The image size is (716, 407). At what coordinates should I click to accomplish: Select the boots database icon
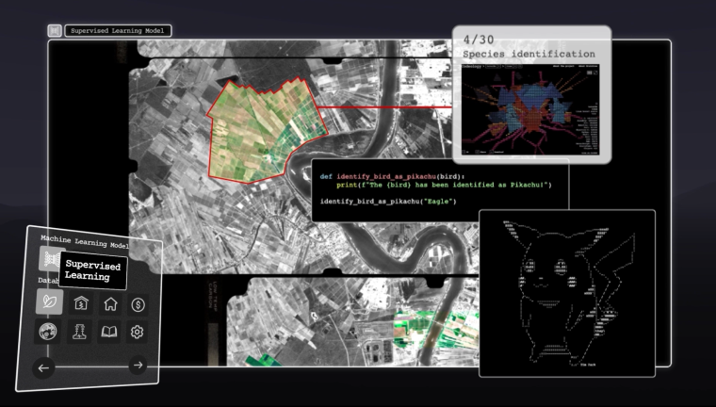80,332
